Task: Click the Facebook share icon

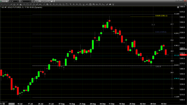Action: [54, 1]
